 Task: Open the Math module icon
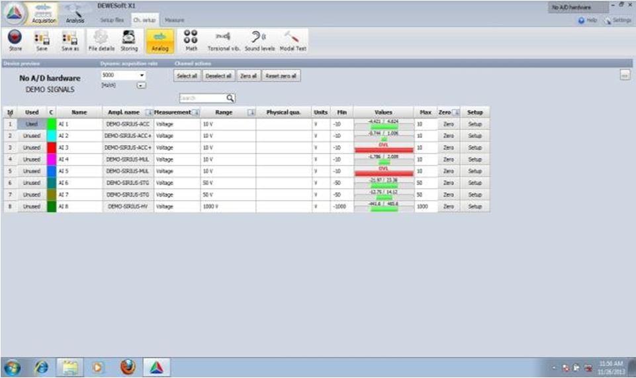click(x=191, y=40)
